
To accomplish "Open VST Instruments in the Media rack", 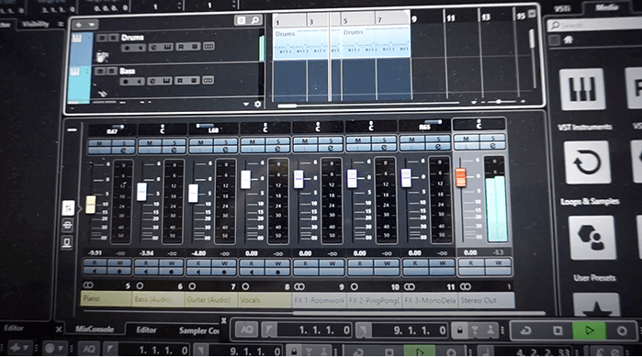I will click(x=581, y=90).
